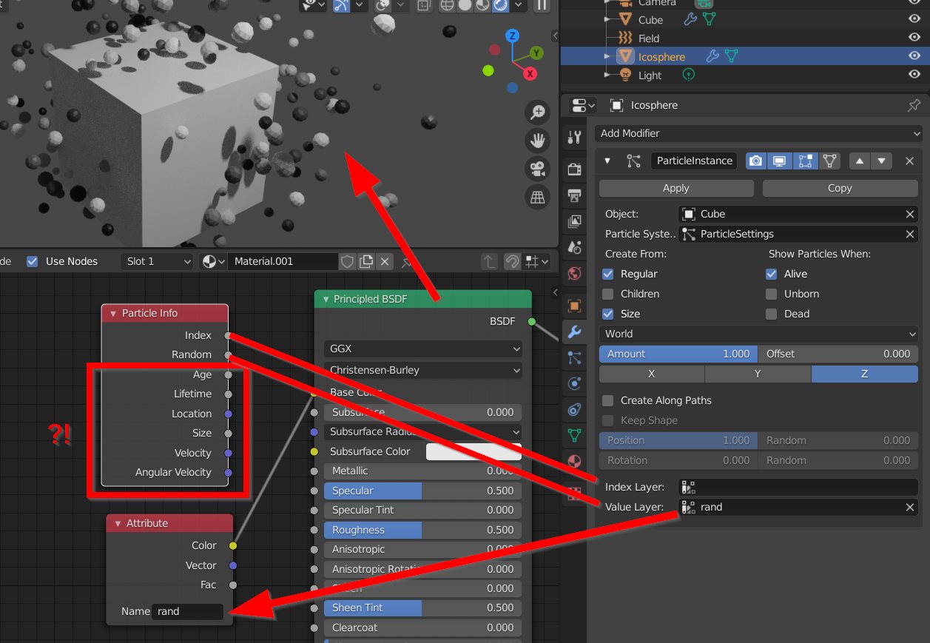Screen dimensions: 930x643
Task: Move the ParticleInstance modifier down
Action: point(880,161)
